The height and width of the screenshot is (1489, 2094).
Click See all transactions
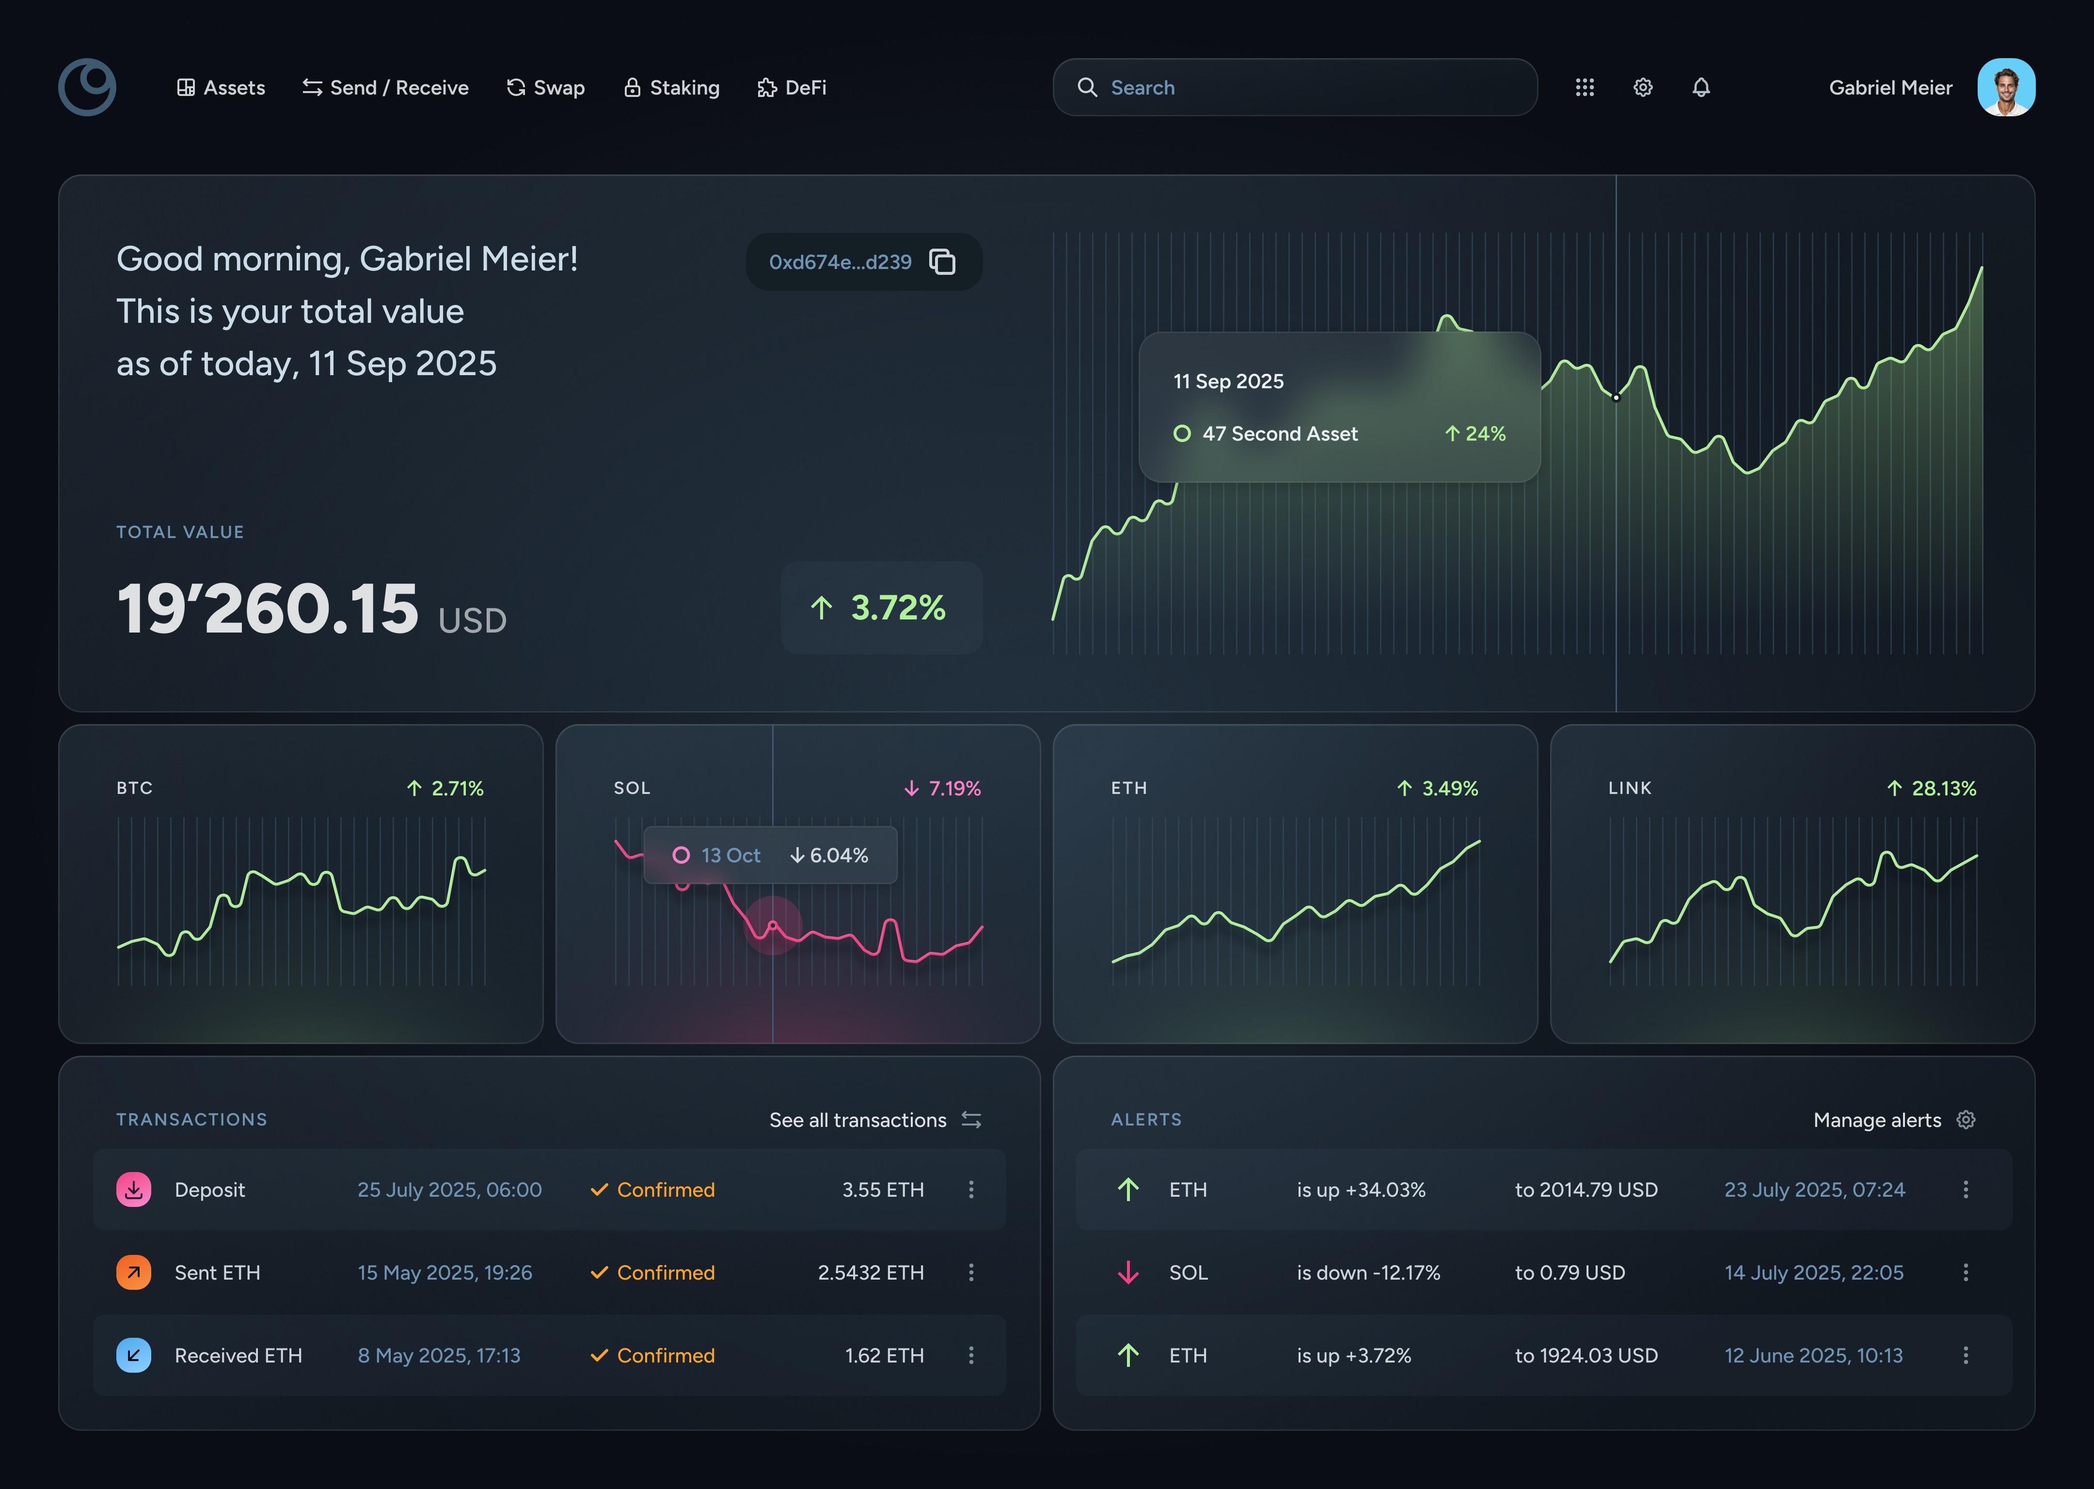coord(858,1120)
